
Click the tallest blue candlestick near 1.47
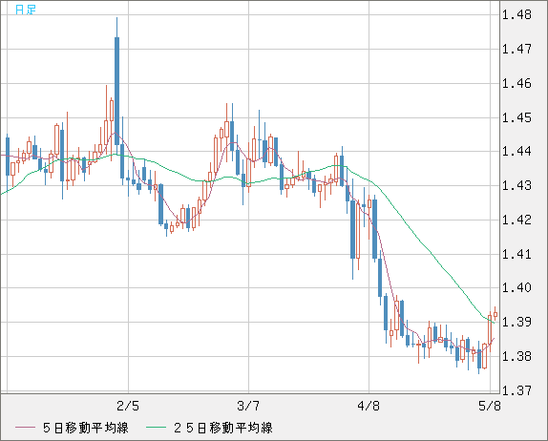[116, 91]
